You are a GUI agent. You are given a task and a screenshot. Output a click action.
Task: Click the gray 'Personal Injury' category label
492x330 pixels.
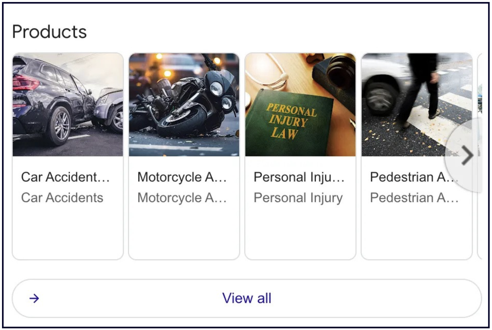(x=298, y=198)
